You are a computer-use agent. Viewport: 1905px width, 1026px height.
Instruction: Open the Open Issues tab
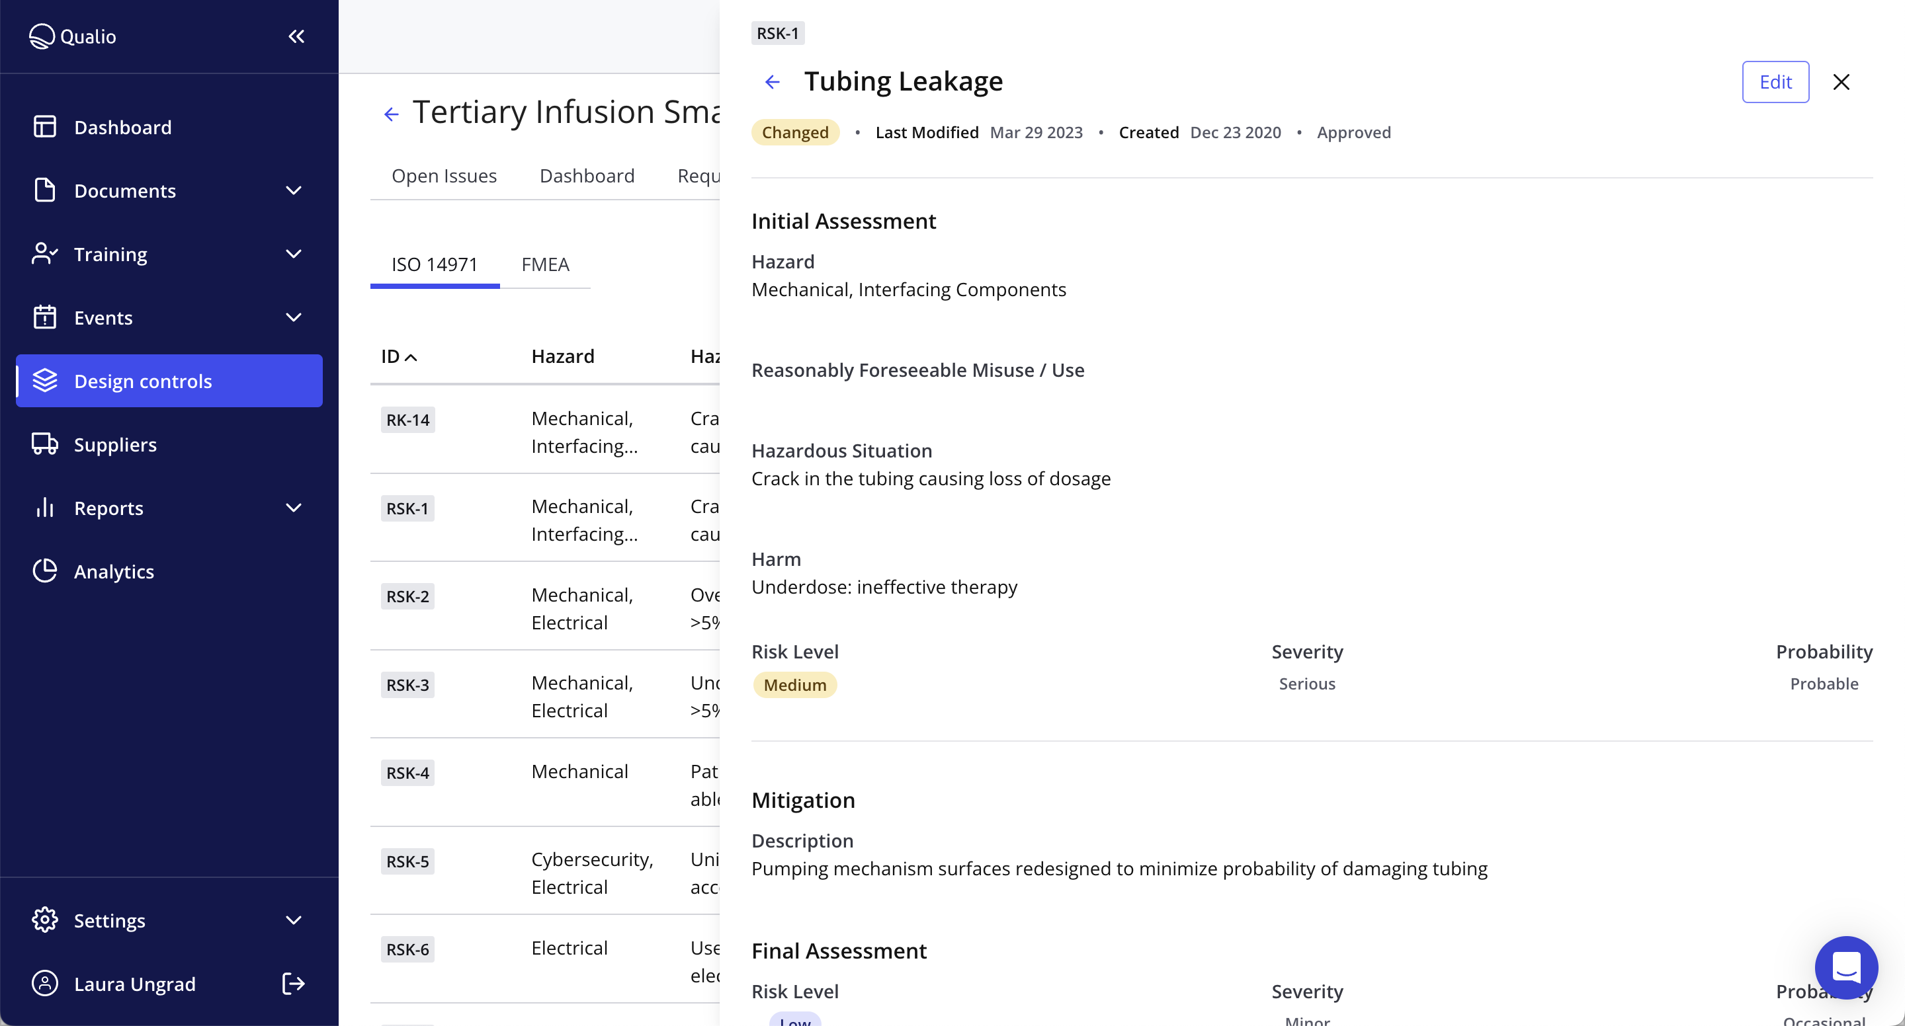coord(444,176)
